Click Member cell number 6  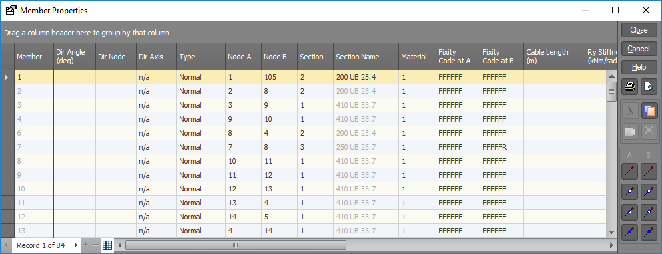[34, 133]
